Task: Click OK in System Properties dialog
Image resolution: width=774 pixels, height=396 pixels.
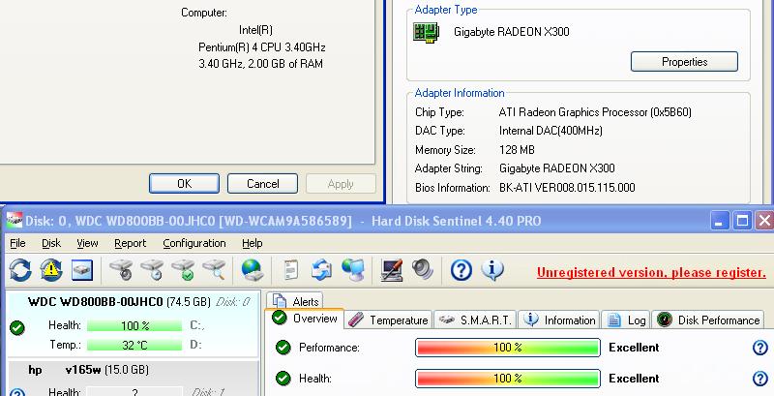Action: (184, 184)
